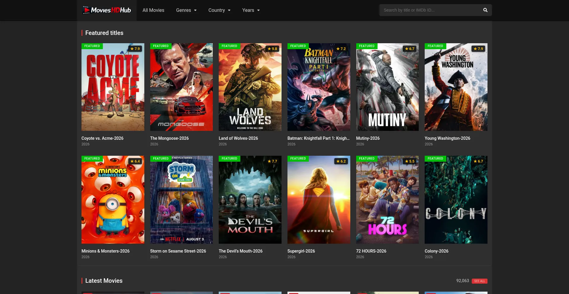Click the Minions & Monsters-2026 title link
Image resolution: width=569 pixels, height=294 pixels.
pyautogui.click(x=106, y=251)
